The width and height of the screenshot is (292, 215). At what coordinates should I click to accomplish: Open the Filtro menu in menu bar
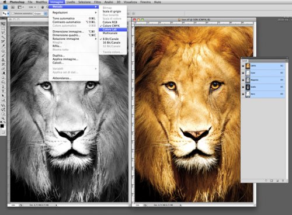click(98, 2)
